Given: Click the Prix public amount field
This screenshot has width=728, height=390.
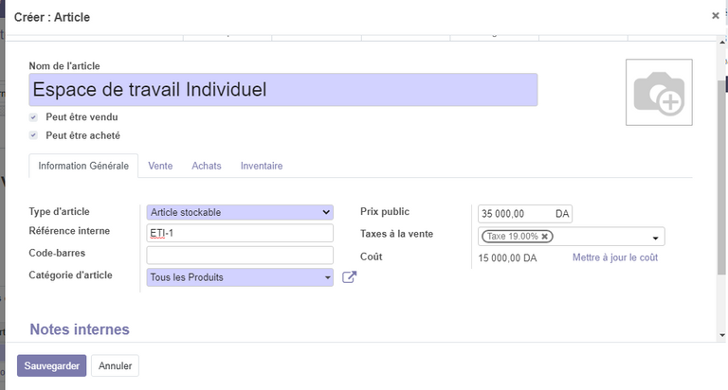Looking at the screenshot, I should 516,214.
